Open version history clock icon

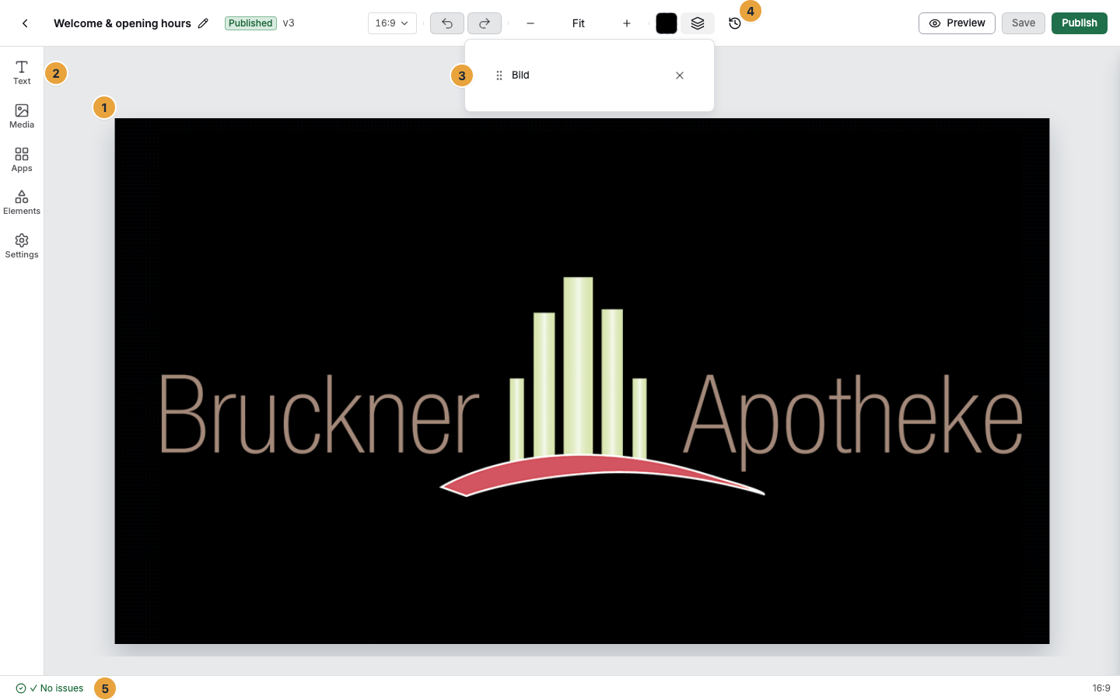735,23
